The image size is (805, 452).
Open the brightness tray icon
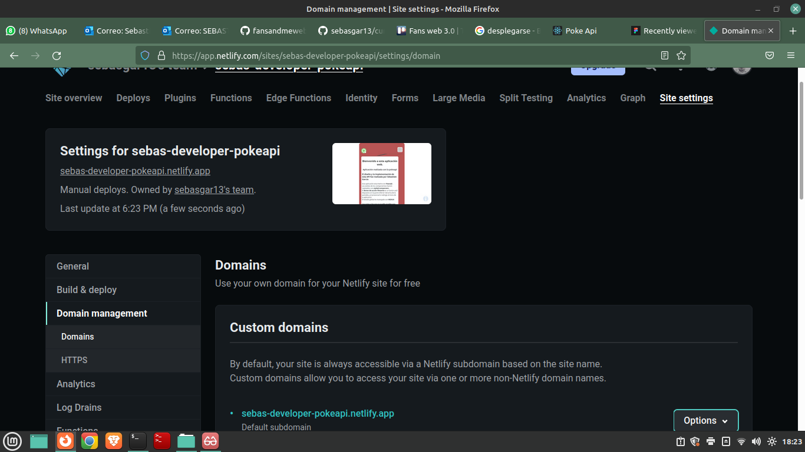pos(771,441)
